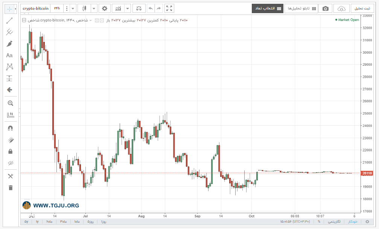Expand the cursor tool options arrow
Image resolution: width=379 pixels, height=229 pixels.
tap(15, 9)
